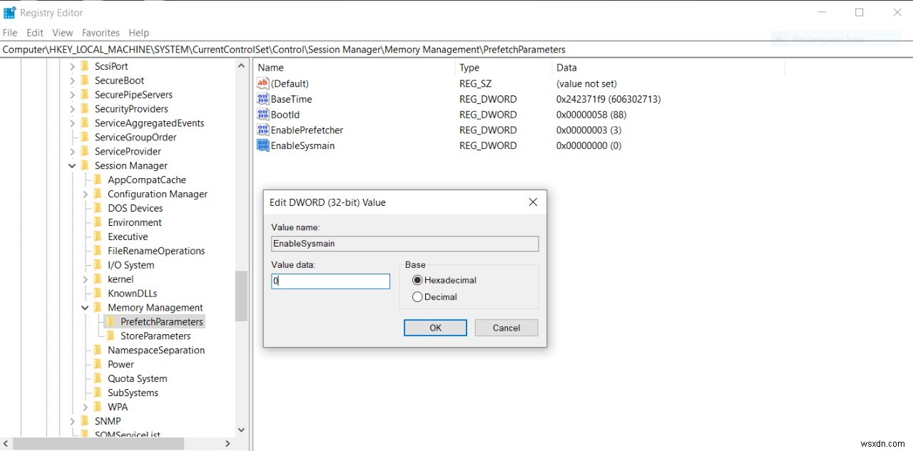Click the Power key folder icon

click(x=98, y=364)
